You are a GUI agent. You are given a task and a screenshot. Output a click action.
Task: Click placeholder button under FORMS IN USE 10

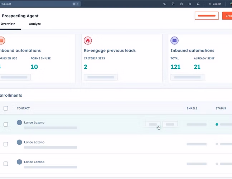pyautogui.click(x=15, y=77)
